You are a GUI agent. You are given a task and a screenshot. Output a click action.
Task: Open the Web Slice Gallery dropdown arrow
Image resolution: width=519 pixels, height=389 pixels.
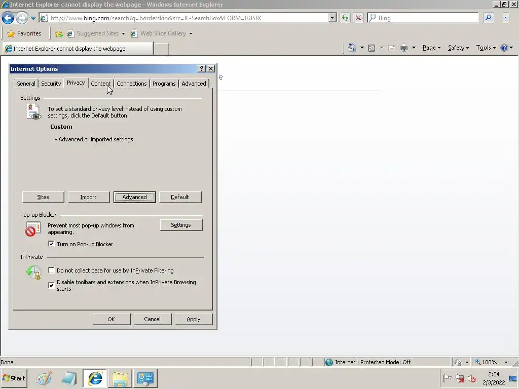coord(191,33)
